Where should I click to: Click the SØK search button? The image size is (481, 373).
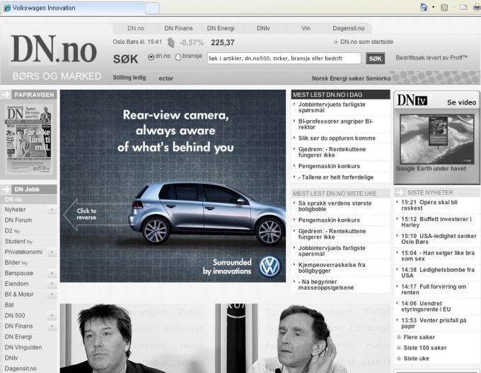click(x=375, y=59)
